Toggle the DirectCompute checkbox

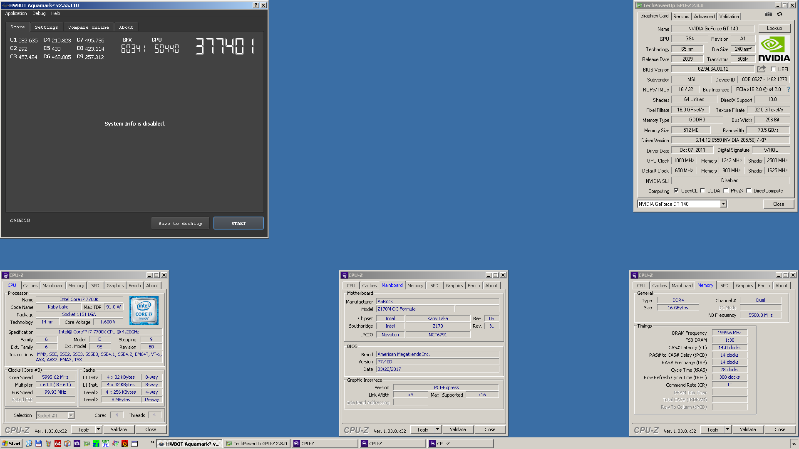[749, 191]
